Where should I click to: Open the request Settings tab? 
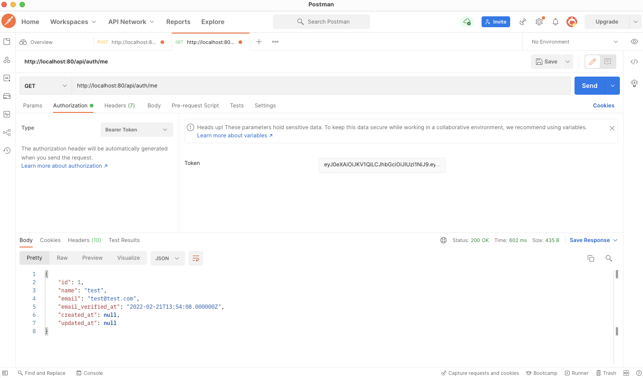tap(265, 106)
